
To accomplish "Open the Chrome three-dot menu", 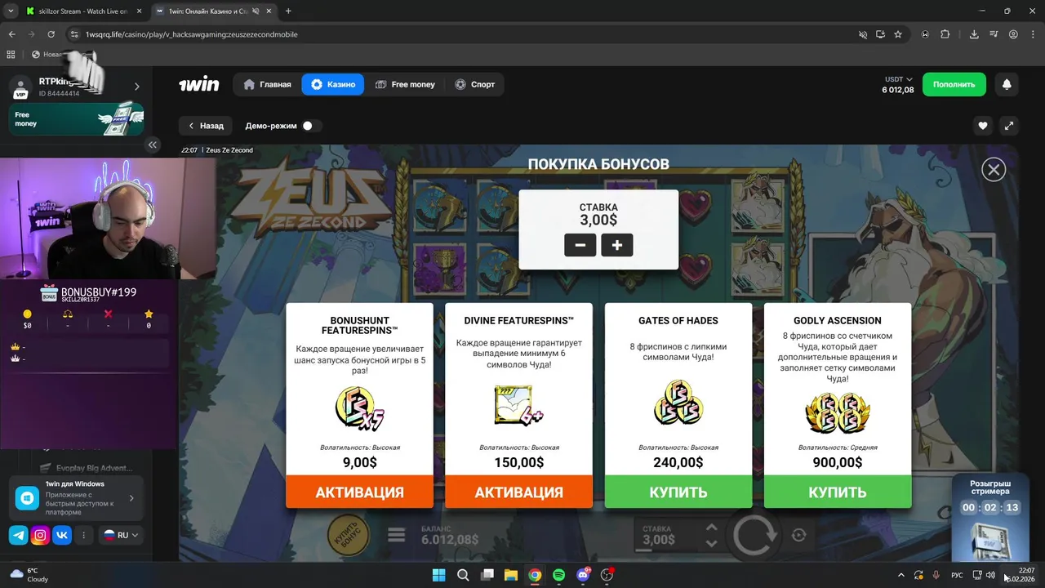I will click(1033, 34).
